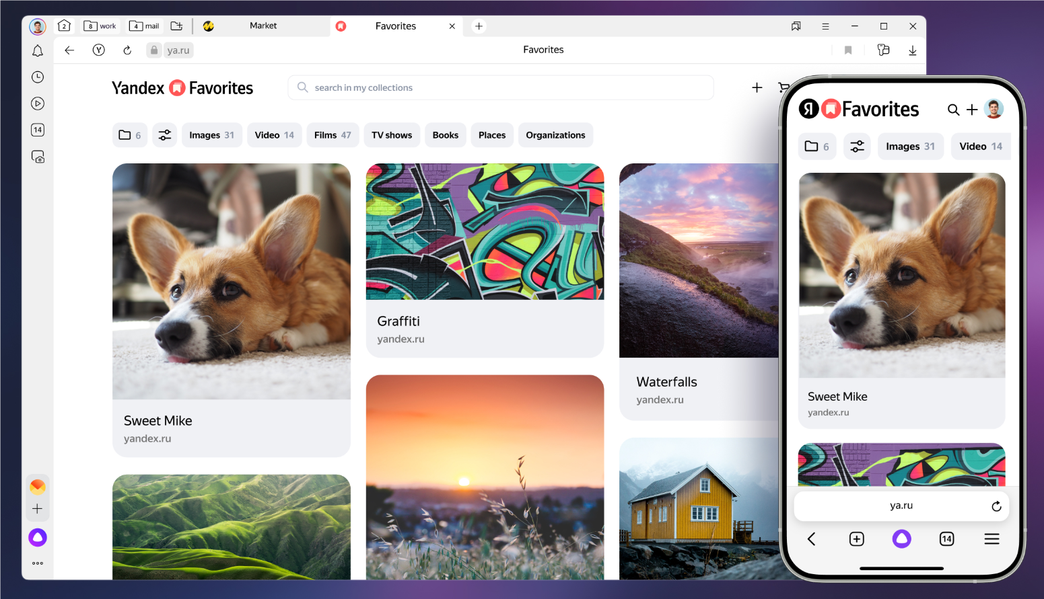Reload the Favorites page

[127, 50]
